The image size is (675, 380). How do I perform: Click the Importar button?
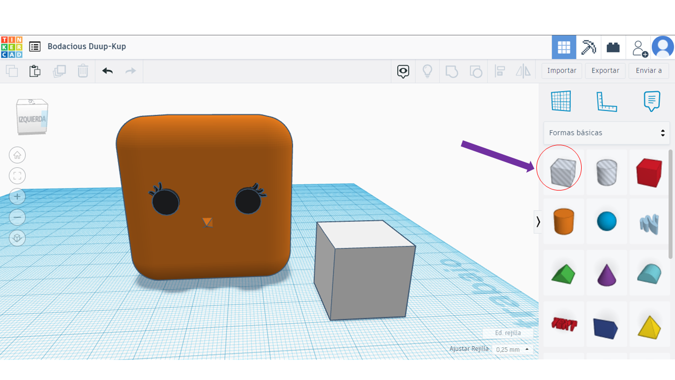pos(562,71)
